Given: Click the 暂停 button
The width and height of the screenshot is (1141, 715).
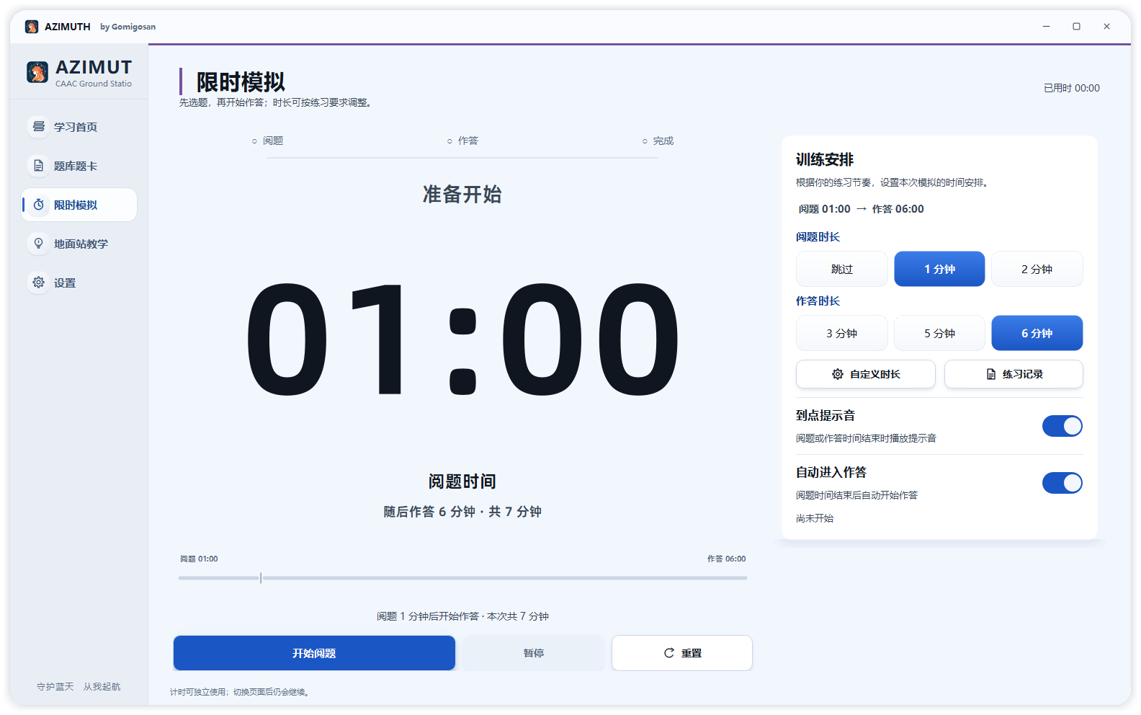Looking at the screenshot, I should click(534, 653).
